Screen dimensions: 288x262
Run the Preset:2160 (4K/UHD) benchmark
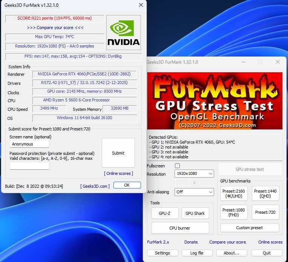(x=234, y=193)
